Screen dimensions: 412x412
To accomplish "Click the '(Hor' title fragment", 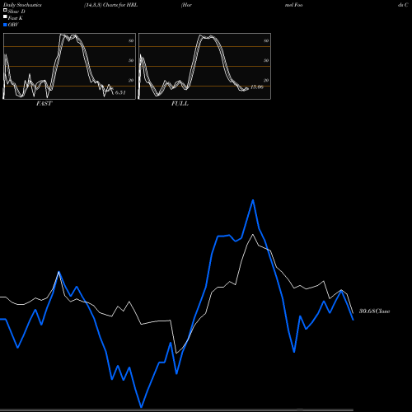I will tap(186, 5).
